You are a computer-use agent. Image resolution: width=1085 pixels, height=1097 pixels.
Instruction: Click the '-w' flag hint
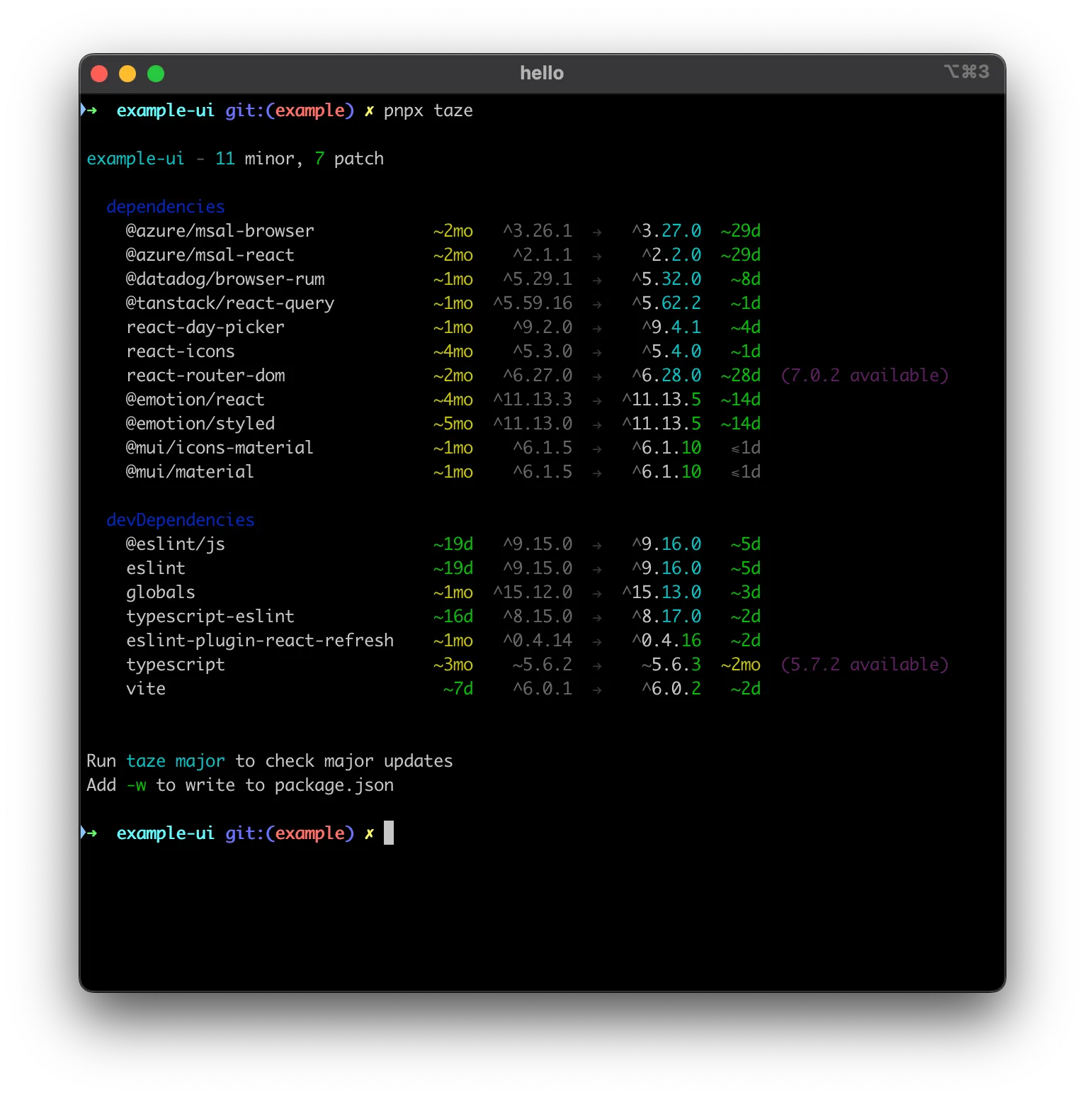136,785
